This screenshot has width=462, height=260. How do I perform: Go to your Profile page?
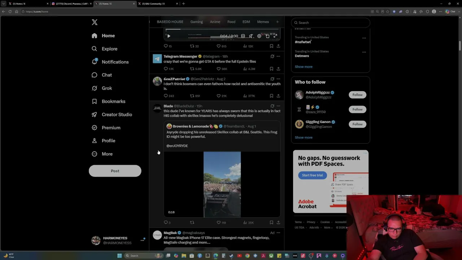click(x=103, y=141)
